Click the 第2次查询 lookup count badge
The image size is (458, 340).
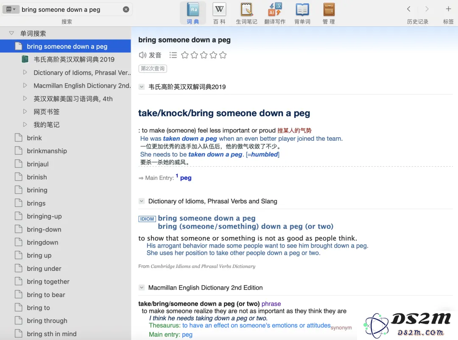[x=153, y=69]
